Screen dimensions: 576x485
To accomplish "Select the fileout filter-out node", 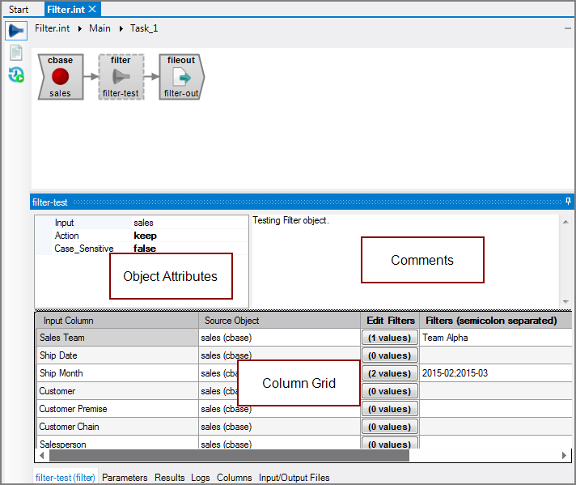I will pos(181,77).
